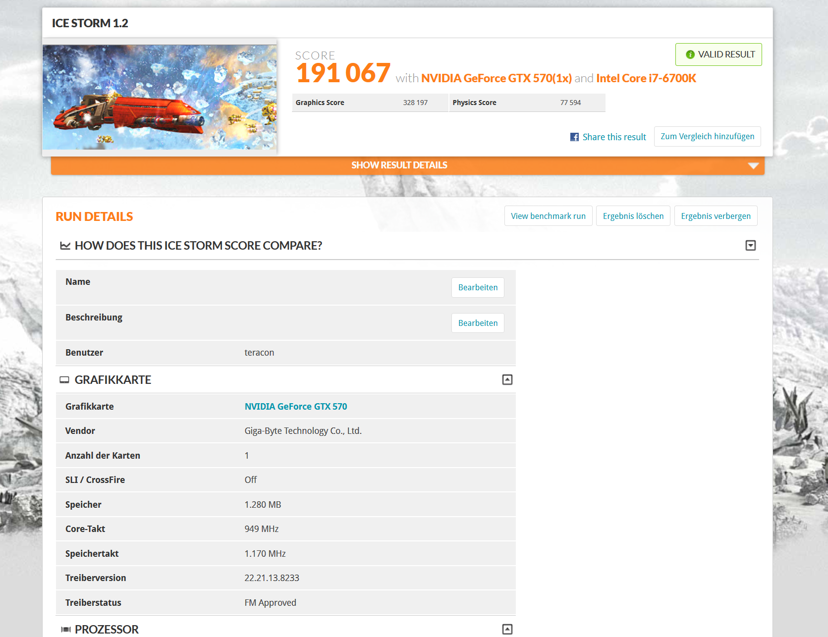Collapse the PROZESSOR section
Viewport: 828px width, 637px height.
click(x=507, y=629)
